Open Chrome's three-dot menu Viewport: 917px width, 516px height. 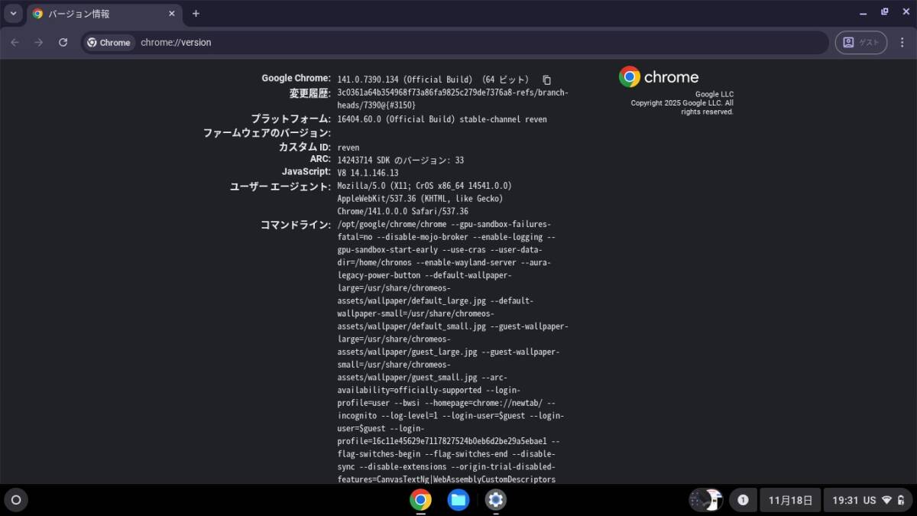click(902, 43)
